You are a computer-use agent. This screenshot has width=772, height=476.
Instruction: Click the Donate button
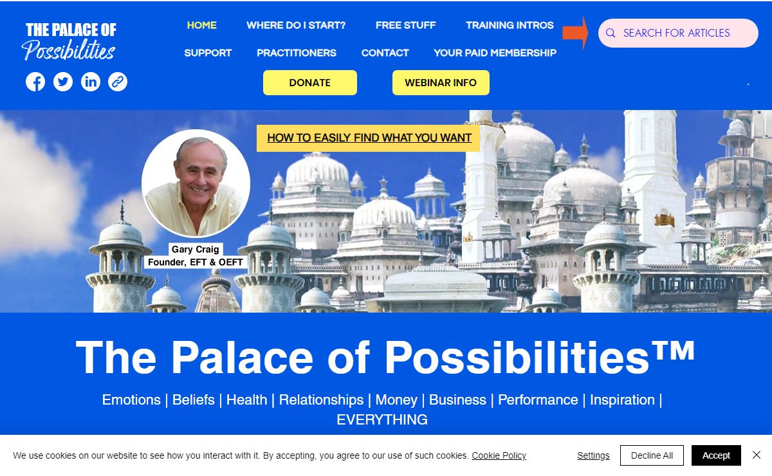pos(310,82)
